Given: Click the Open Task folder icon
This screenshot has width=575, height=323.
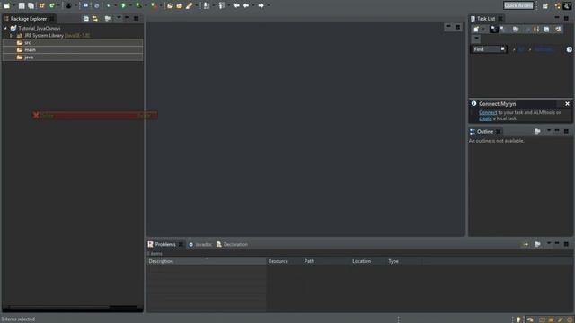Looking at the screenshot, I should click(x=180, y=5).
